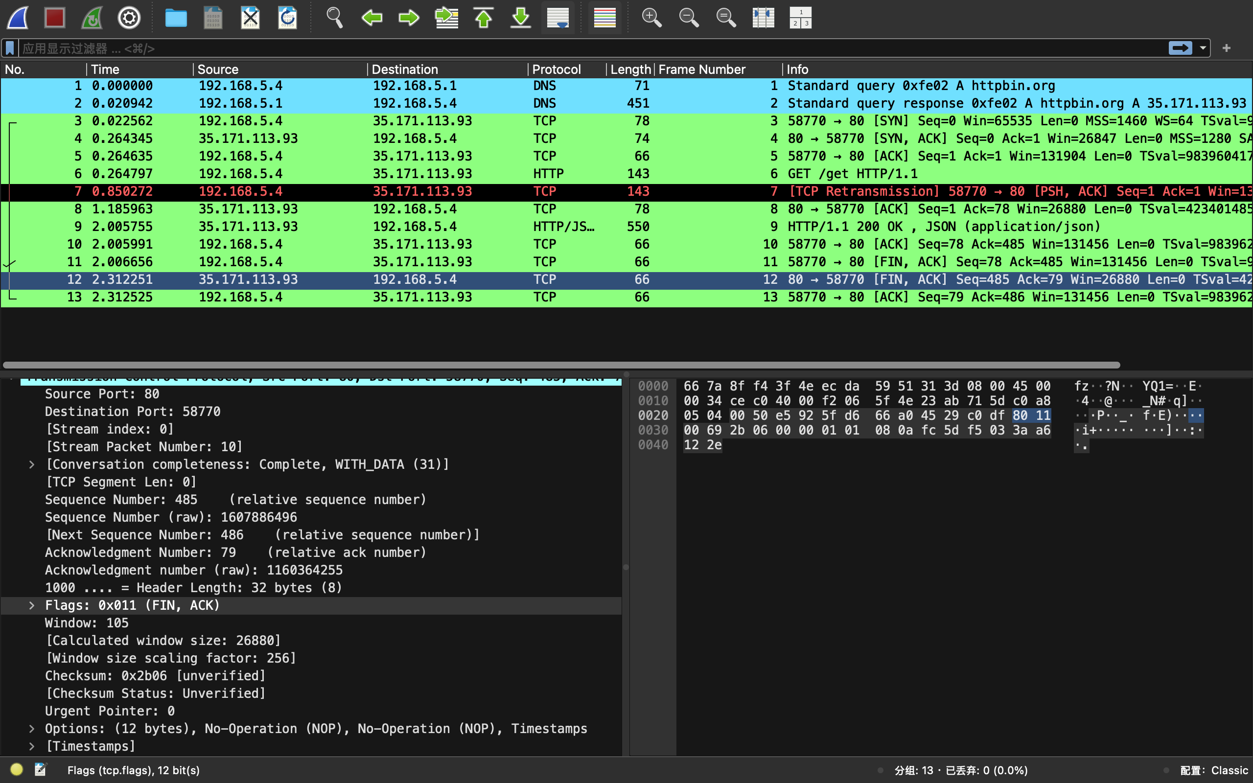Select packet 9 HTTP/1.1 200 OK row

[x=626, y=227]
